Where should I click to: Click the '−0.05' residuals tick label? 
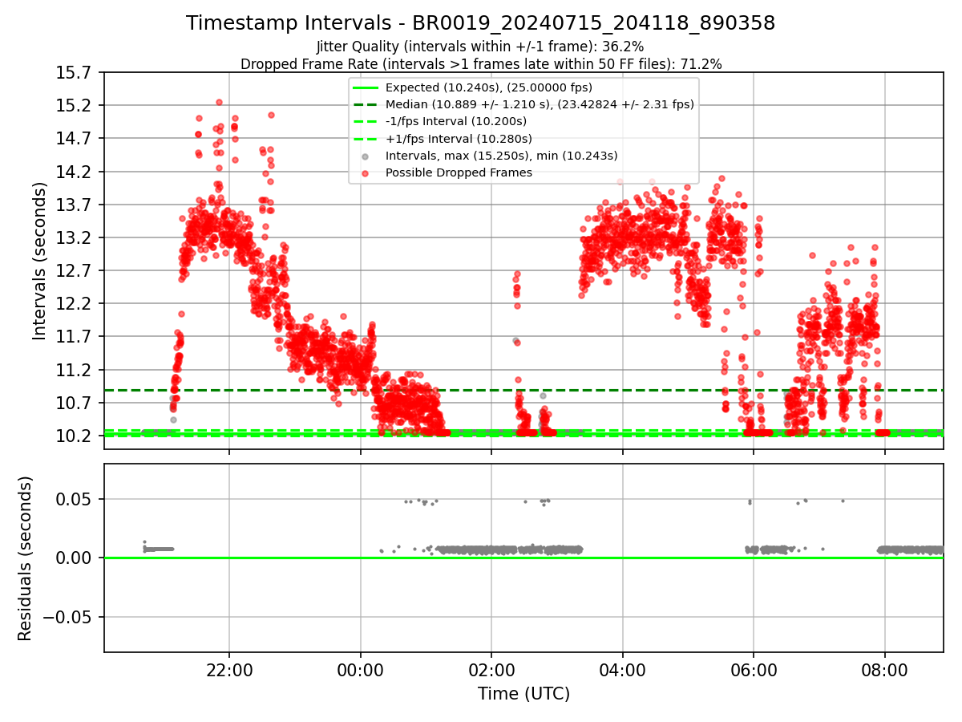68,618
